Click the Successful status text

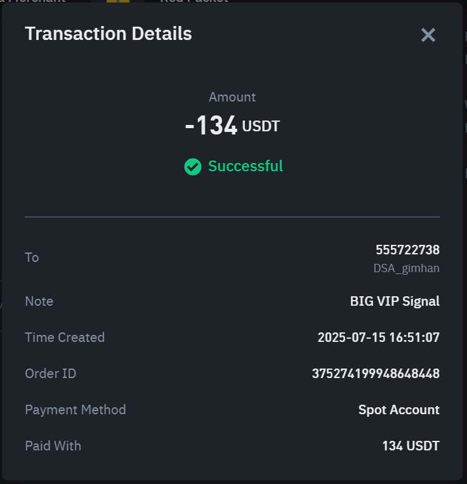(x=246, y=166)
